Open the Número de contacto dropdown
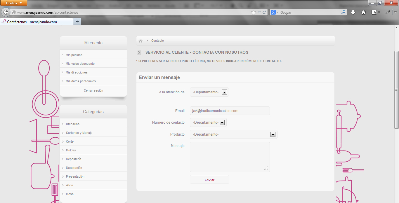399x203 pixels. tap(208, 123)
